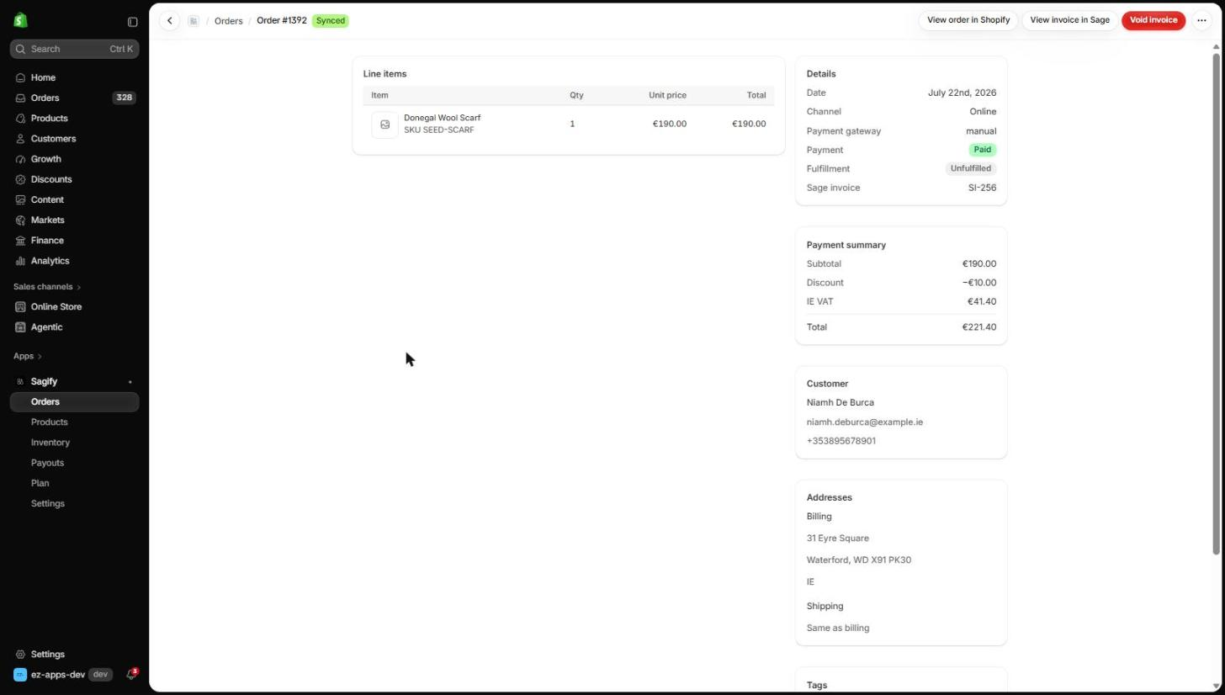1225x695 pixels.
Task: Click the Markets globe icon
Action: point(21,220)
